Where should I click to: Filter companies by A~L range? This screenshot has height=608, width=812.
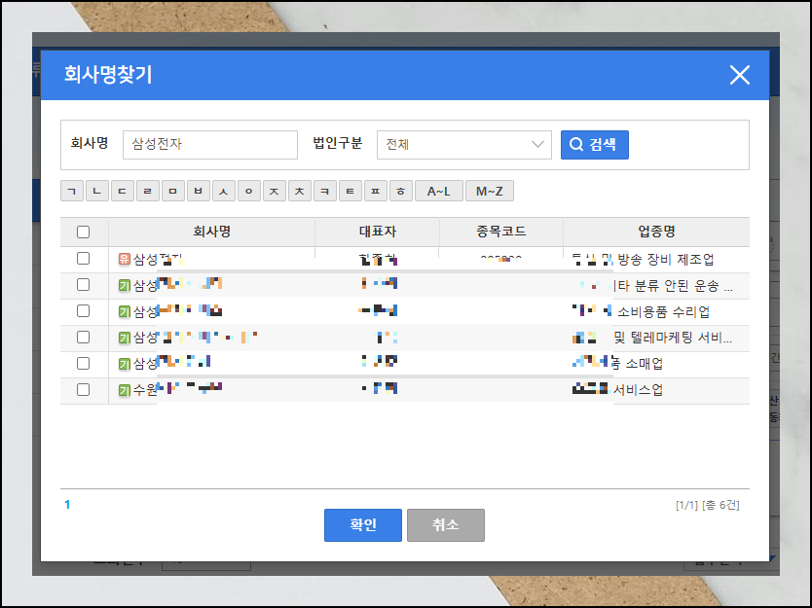point(439,191)
